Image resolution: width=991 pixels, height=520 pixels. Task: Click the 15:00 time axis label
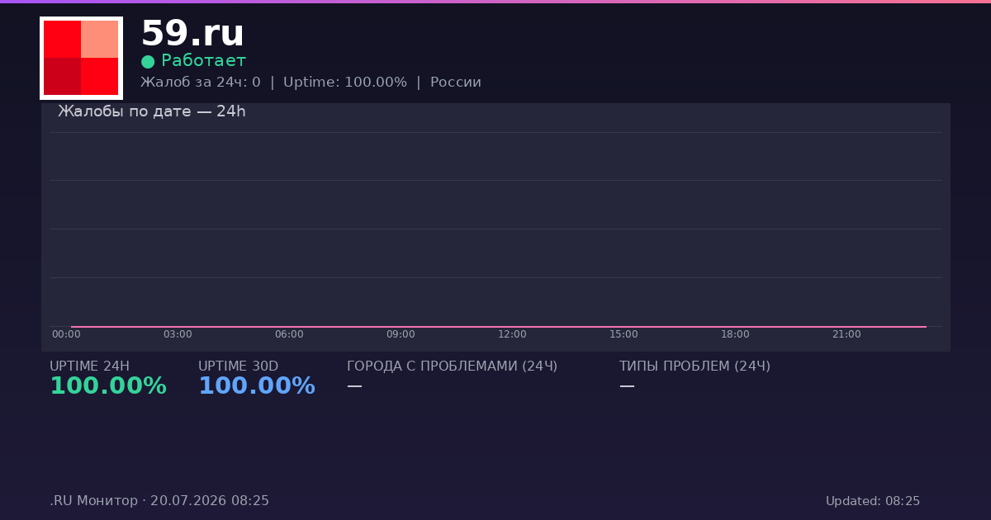click(x=624, y=334)
